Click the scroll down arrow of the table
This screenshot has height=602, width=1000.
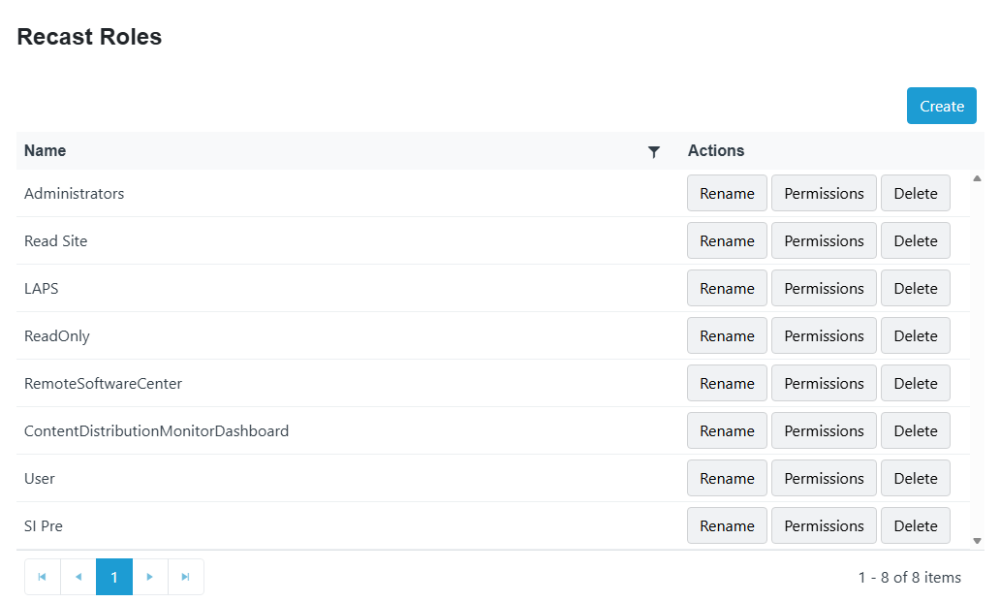(977, 541)
